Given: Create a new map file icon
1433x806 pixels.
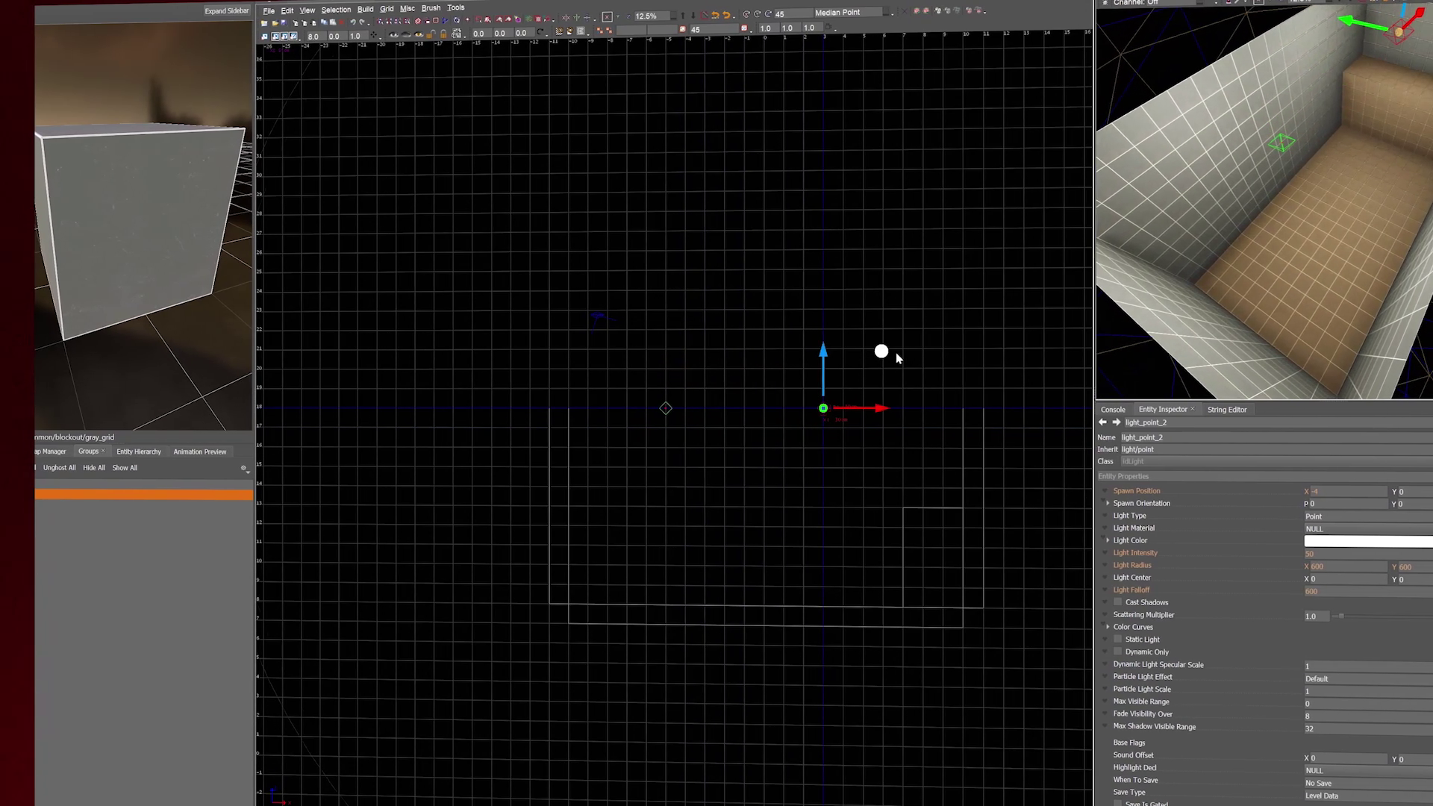Looking at the screenshot, I should 264,23.
